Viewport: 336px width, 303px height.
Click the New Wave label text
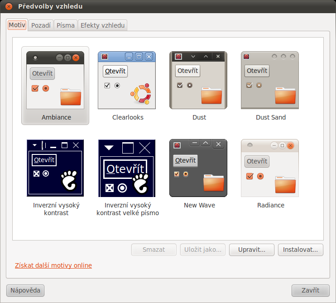click(200, 205)
